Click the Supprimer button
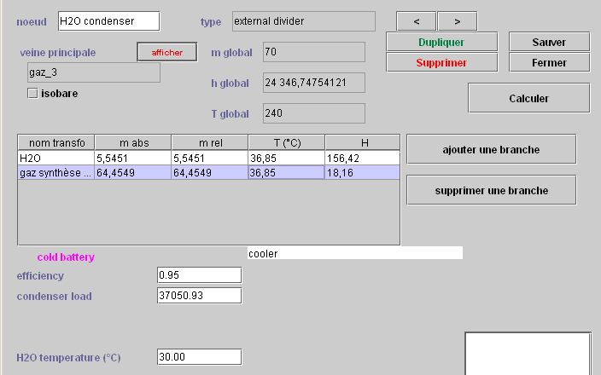601x375 pixels. [441, 62]
